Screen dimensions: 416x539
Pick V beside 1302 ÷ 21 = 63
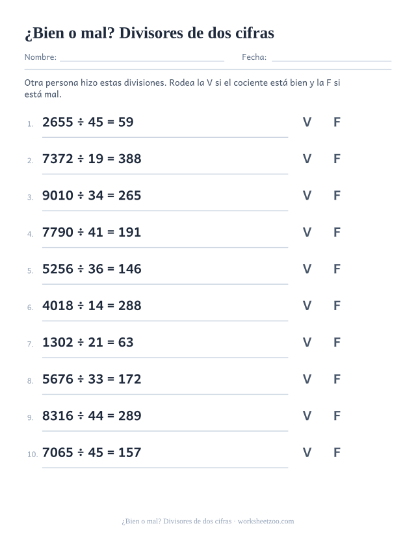(307, 343)
